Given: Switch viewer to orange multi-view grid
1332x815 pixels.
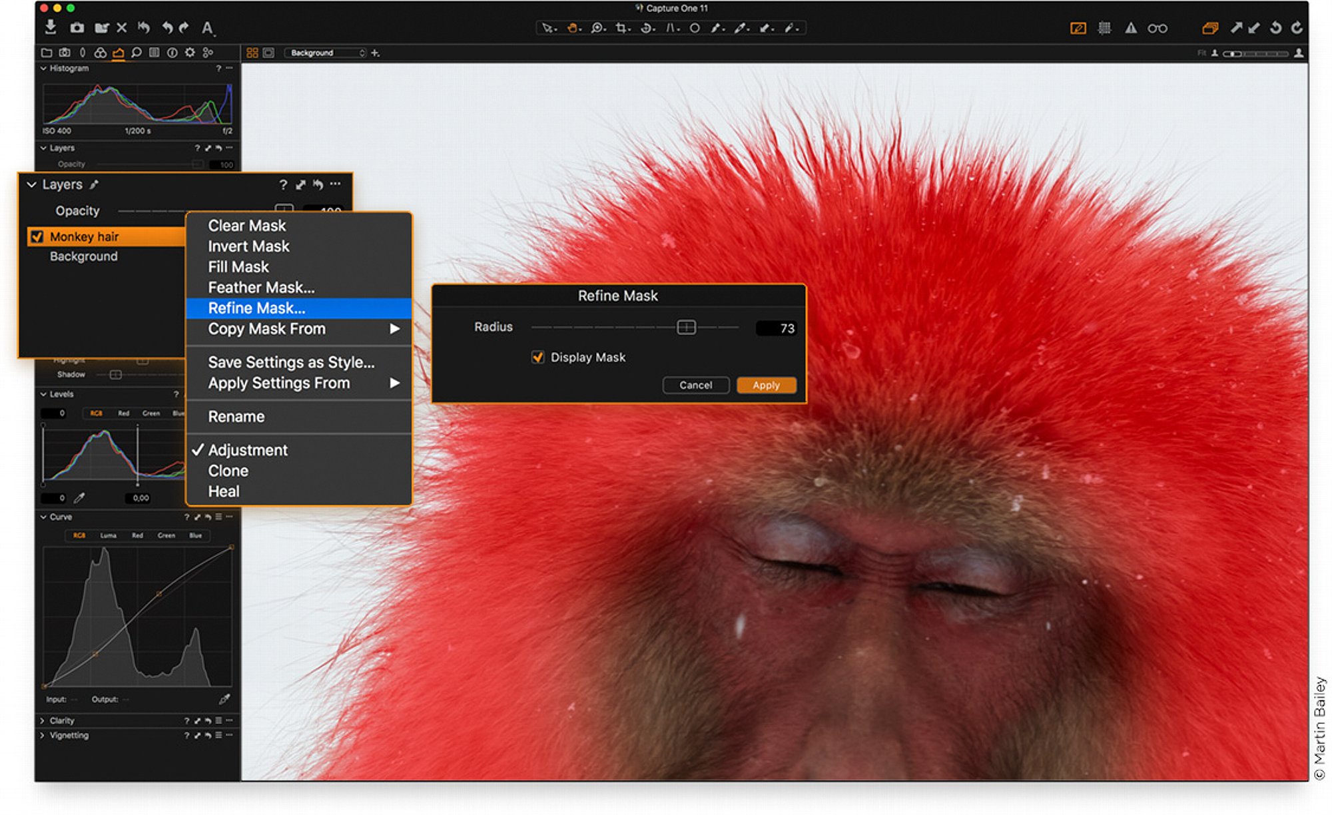Looking at the screenshot, I should click(252, 53).
